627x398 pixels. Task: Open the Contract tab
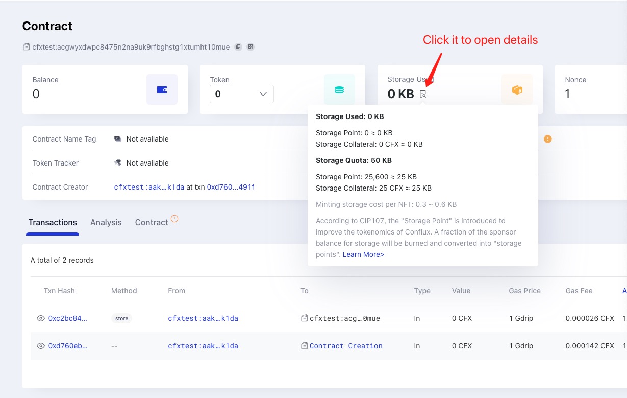click(152, 222)
